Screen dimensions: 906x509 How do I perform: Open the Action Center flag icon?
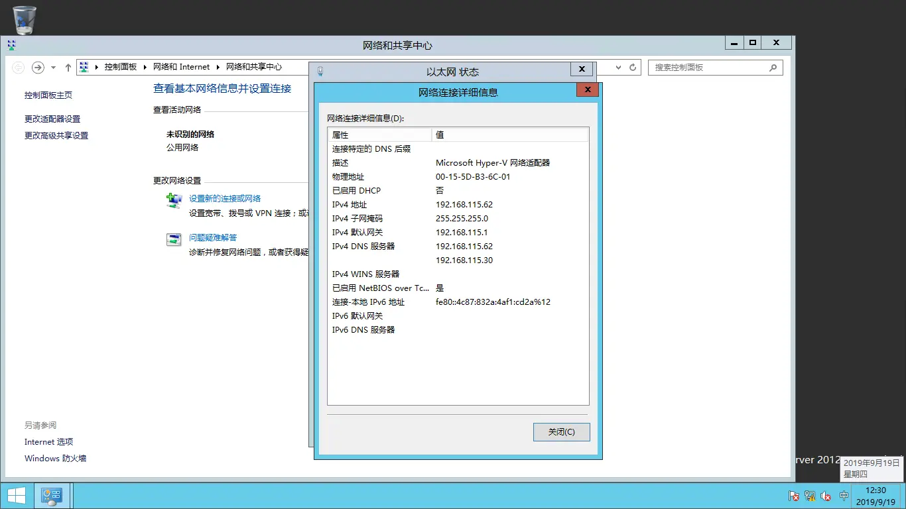click(794, 496)
